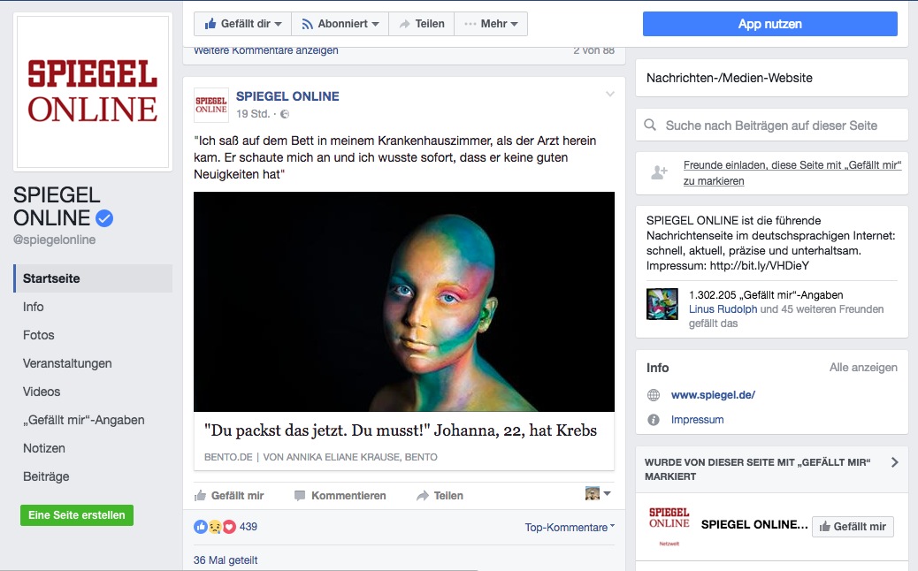The image size is (918, 571).
Task: Click the thumbs-up icon under the post
Action: click(200, 496)
